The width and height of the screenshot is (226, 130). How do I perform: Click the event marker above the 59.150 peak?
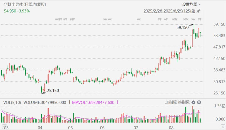(x=193, y=20)
